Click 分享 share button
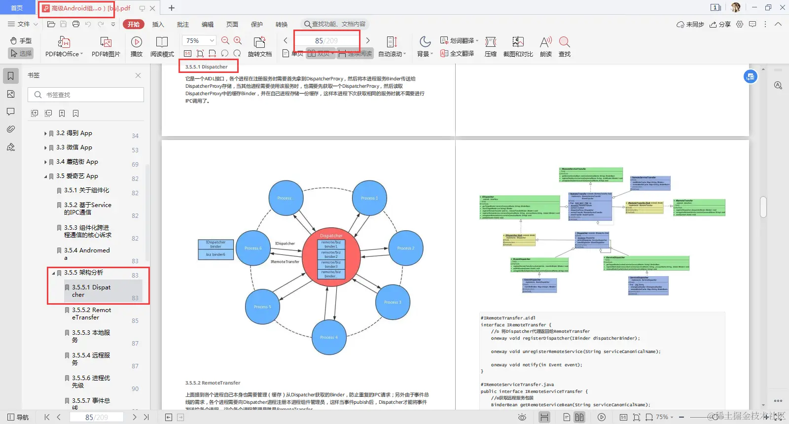The width and height of the screenshot is (789, 424). click(x=720, y=24)
